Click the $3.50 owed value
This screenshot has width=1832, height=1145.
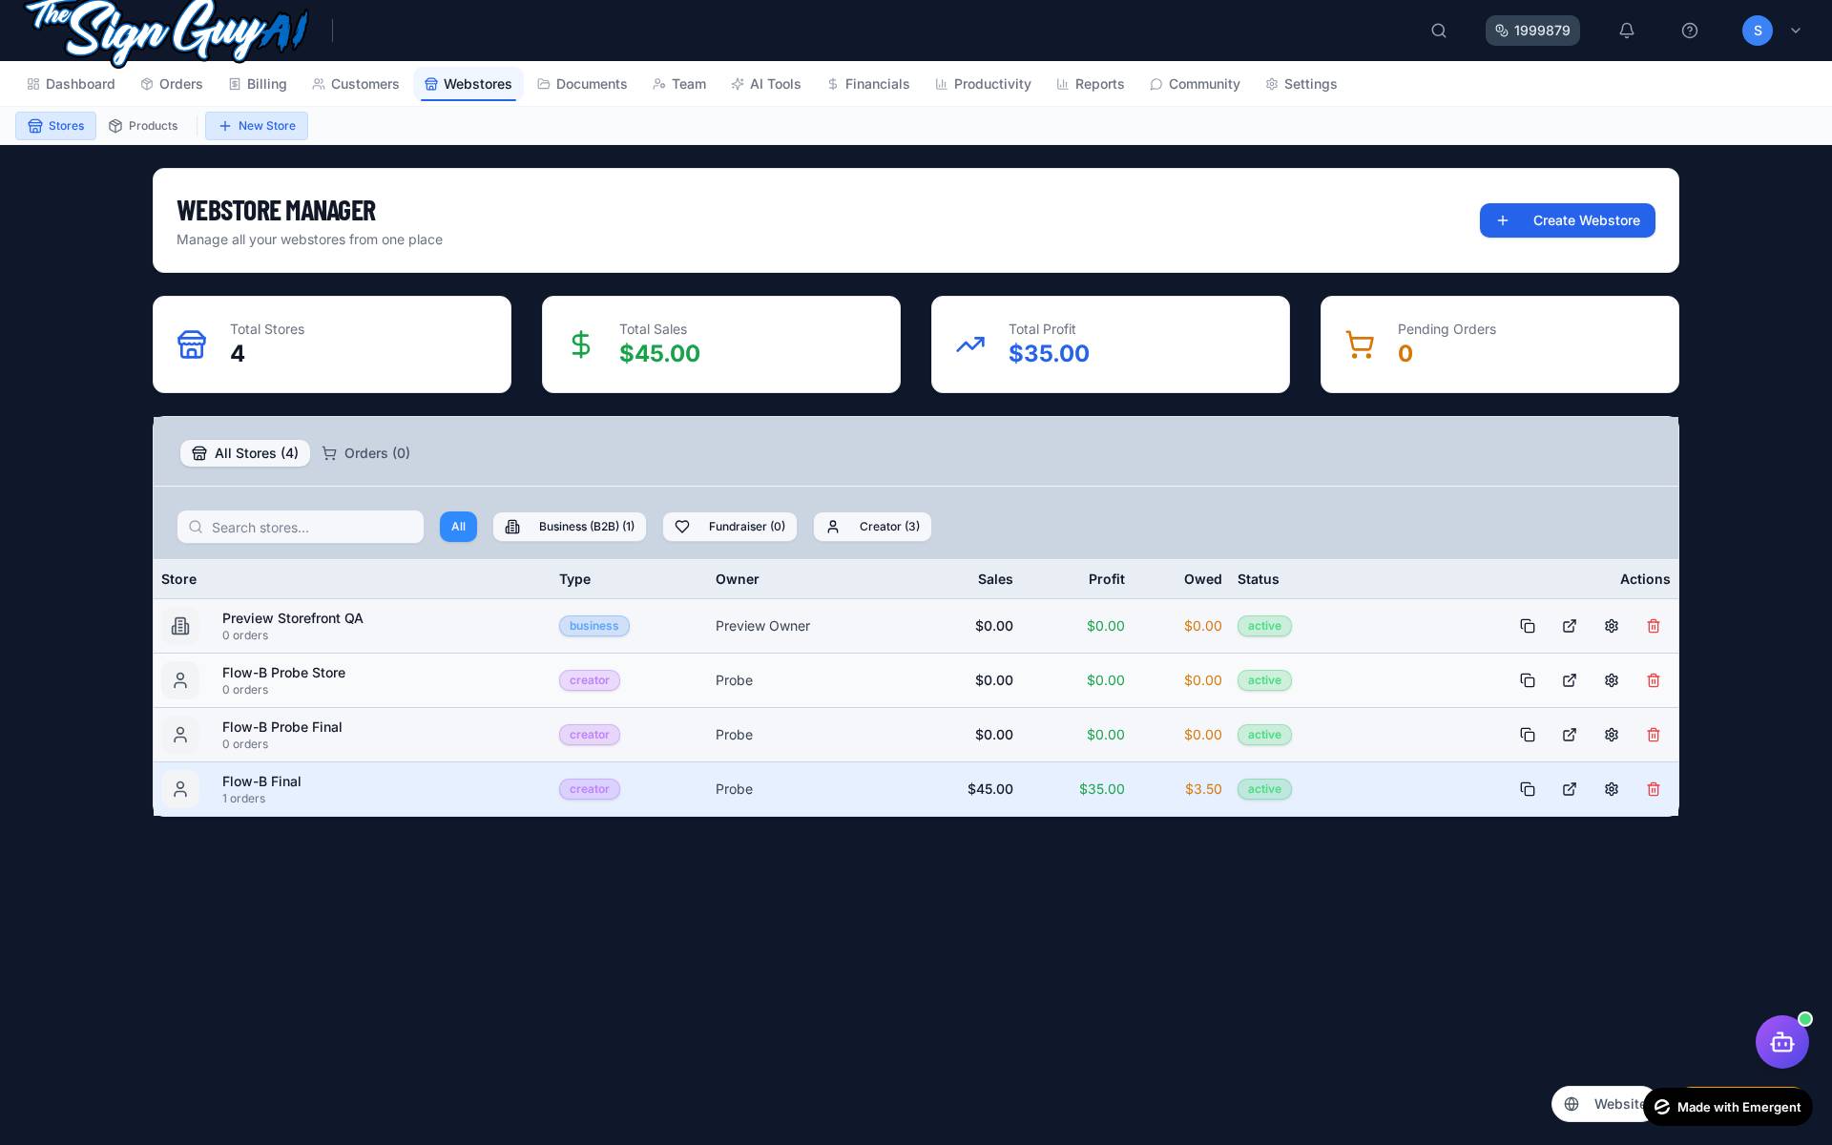(1203, 789)
